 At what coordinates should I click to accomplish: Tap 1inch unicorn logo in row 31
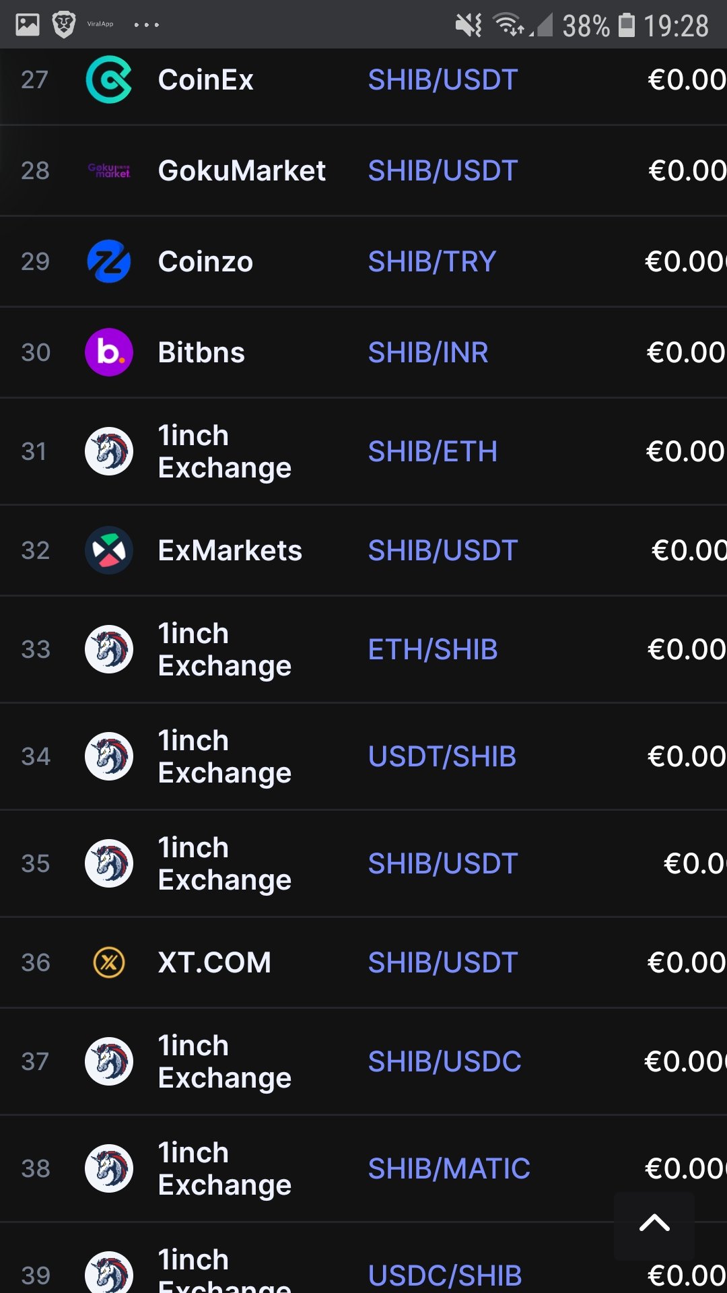pyautogui.click(x=109, y=451)
